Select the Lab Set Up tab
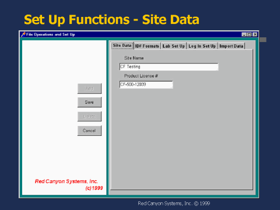 (174, 46)
